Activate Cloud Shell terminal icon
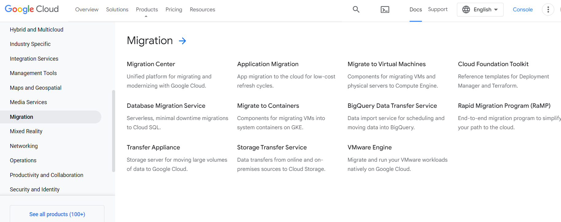 click(385, 9)
